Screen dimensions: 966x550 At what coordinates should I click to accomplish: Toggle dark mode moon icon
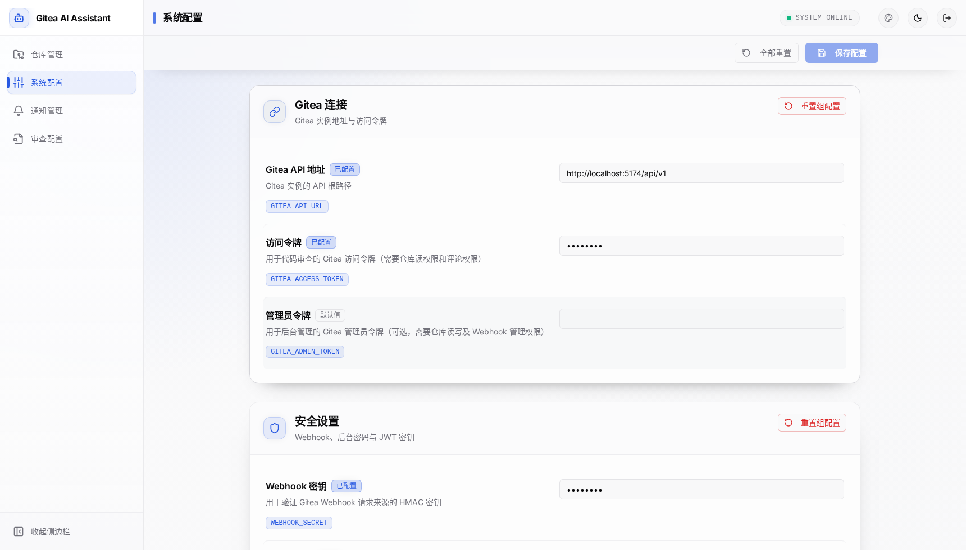(x=918, y=18)
